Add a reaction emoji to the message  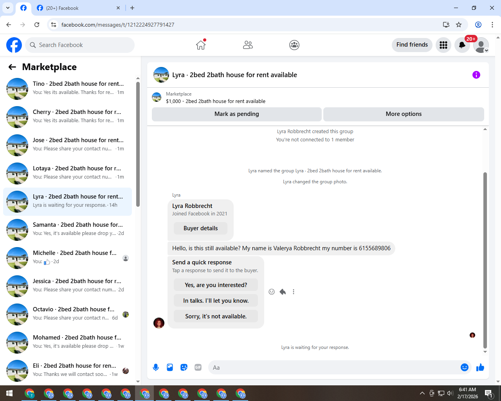coord(272,292)
